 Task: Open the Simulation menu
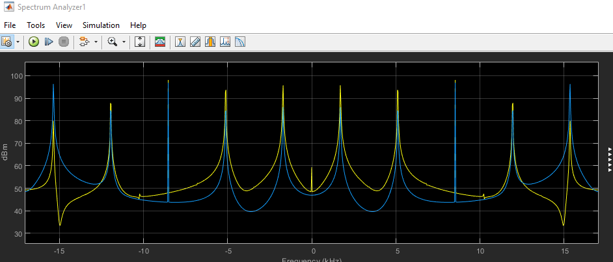tap(101, 25)
